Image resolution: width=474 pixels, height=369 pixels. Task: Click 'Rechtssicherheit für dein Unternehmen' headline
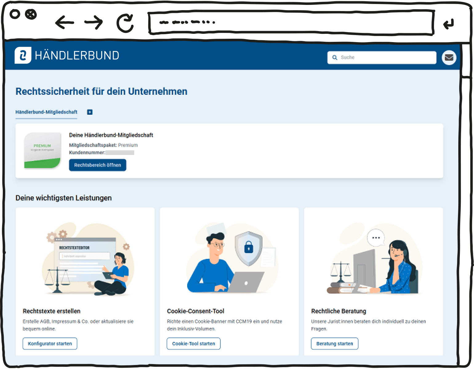(x=102, y=92)
